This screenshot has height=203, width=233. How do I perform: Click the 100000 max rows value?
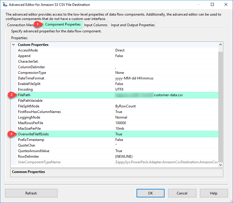[121, 123]
